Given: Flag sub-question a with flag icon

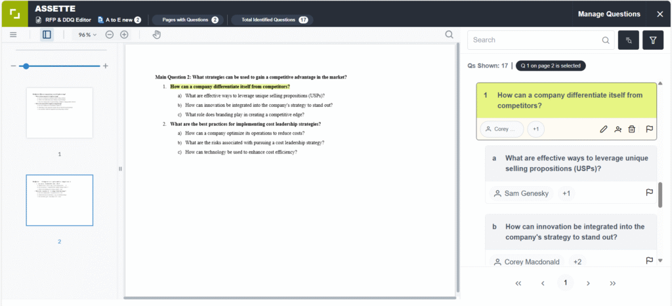Looking at the screenshot, I should (x=649, y=193).
